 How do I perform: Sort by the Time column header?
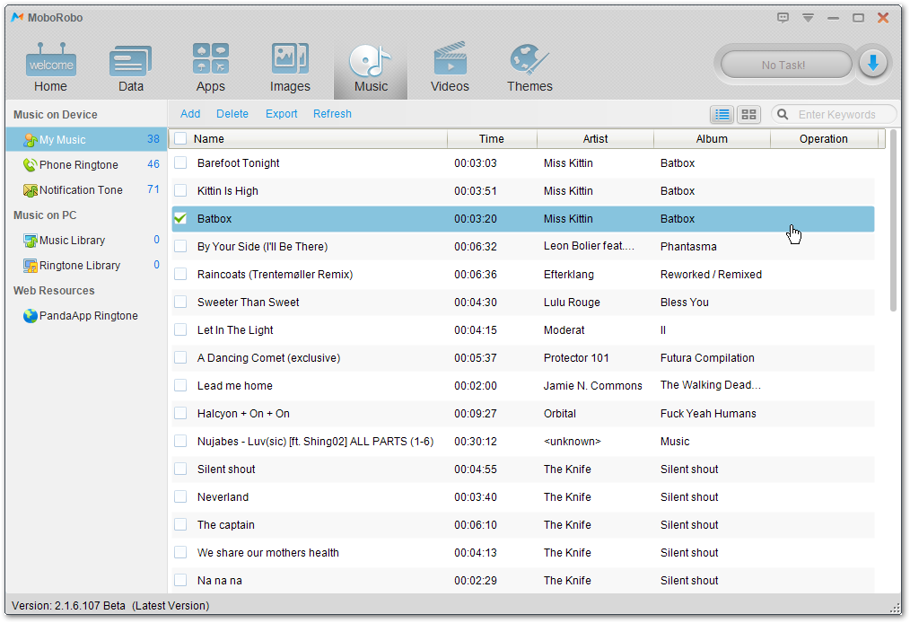(492, 139)
